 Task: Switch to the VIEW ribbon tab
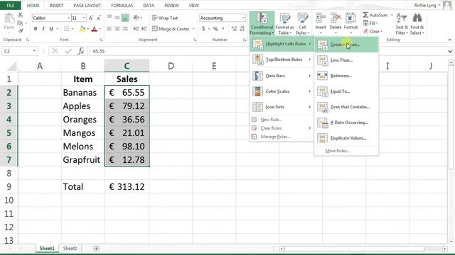click(194, 6)
